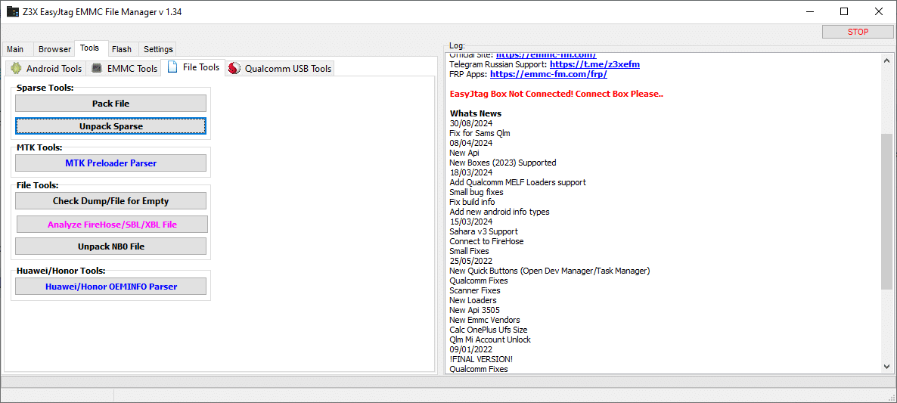This screenshot has height=403, width=897.
Task: Click the Z3X app icon in title bar
Action: tap(13, 12)
